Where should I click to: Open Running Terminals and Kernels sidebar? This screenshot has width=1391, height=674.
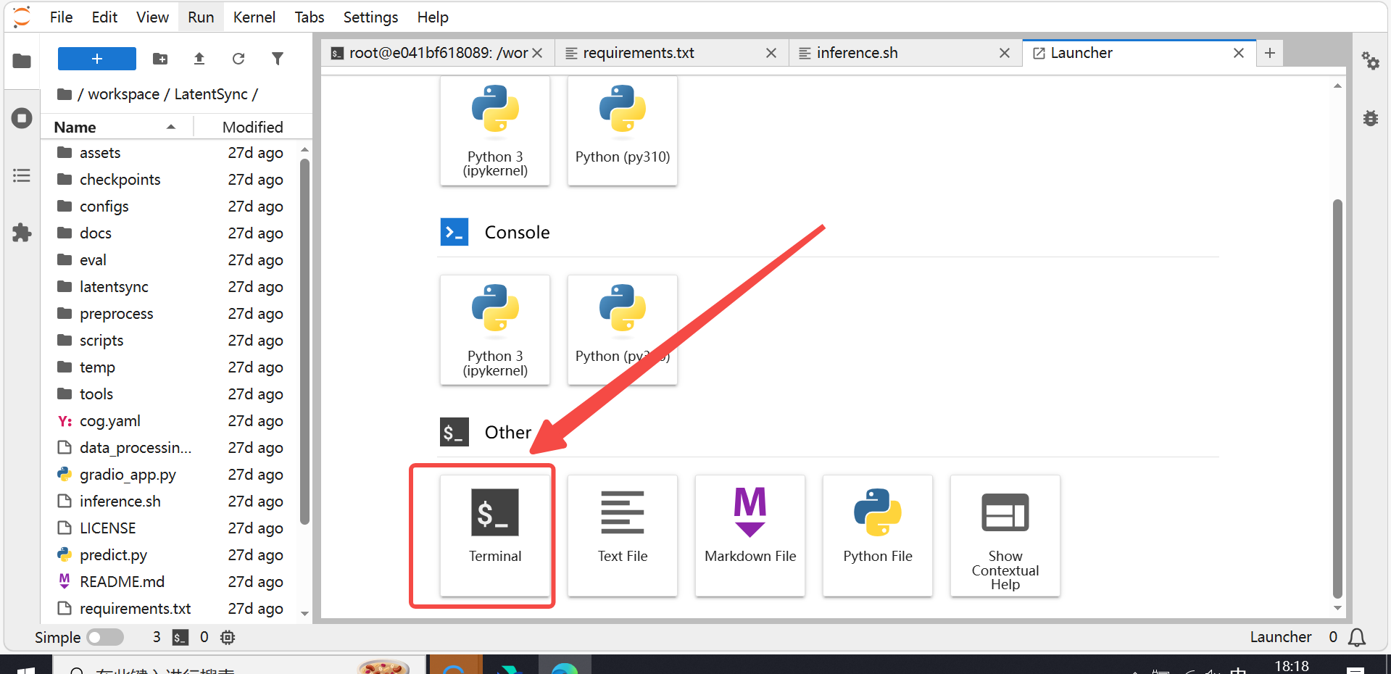coord(22,118)
